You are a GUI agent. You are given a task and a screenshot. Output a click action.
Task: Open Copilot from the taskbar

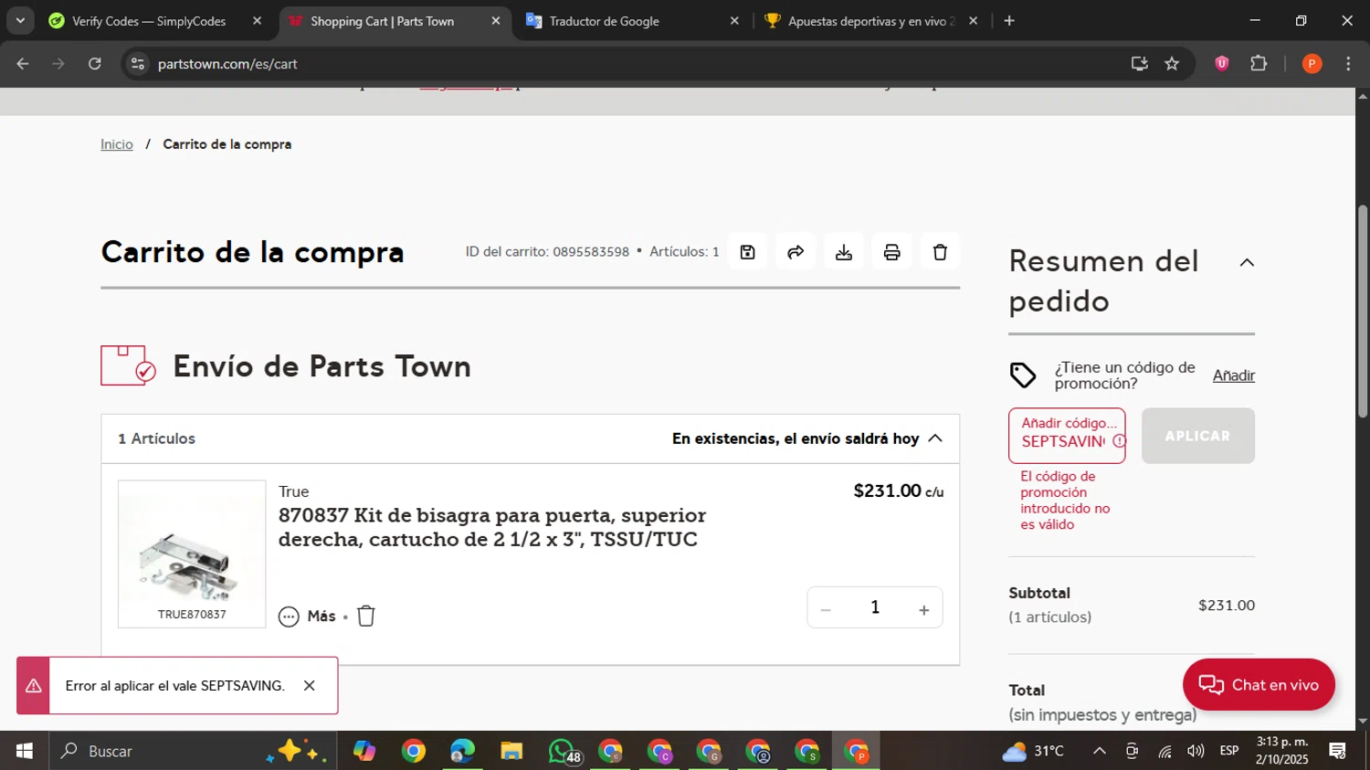(364, 751)
